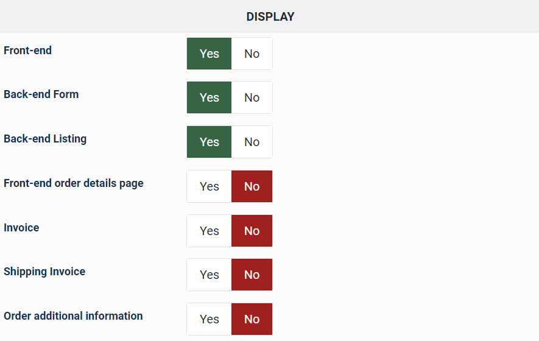
Task: Click the Back-end Listing label
Action: 45,139
